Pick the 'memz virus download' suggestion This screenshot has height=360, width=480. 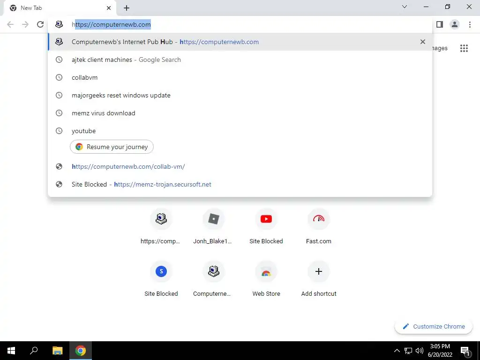click(240, 113)
